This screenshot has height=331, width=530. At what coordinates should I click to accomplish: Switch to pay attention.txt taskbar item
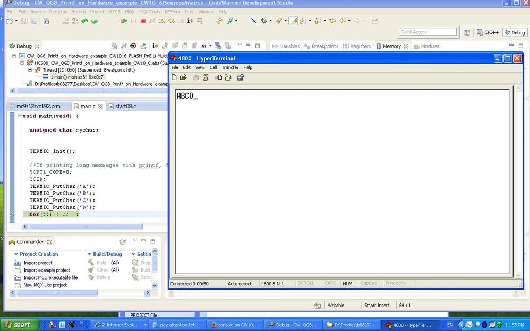click(x=176, y=325)
